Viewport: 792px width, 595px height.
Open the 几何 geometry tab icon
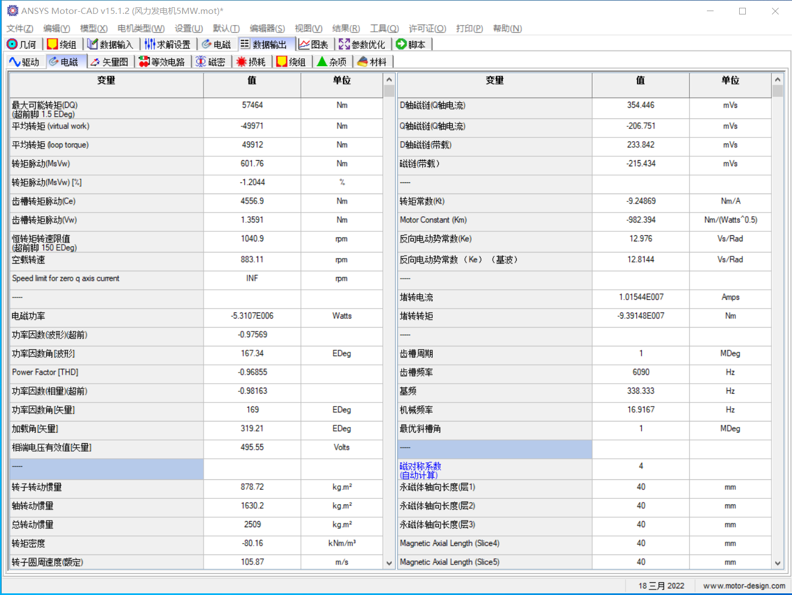point(12,44)
